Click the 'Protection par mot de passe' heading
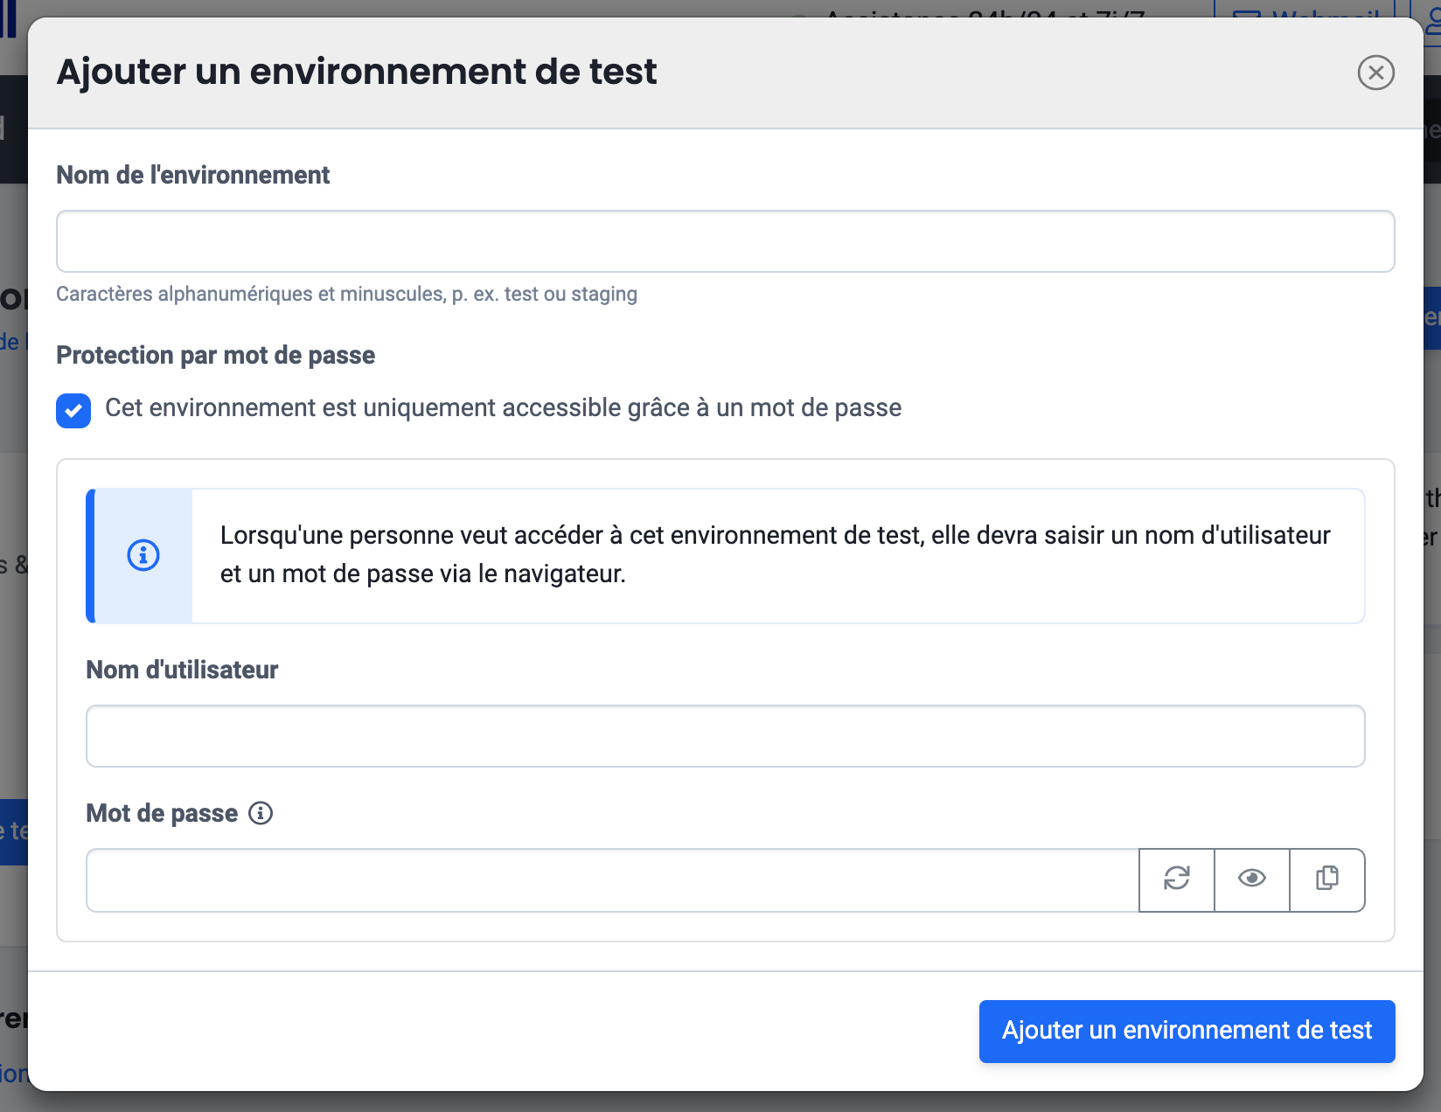This screenshot has height=1112, width=1441. click(x=215, y=355)
